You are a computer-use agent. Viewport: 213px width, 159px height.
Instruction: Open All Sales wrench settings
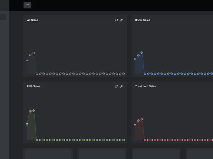coord(121,20)
